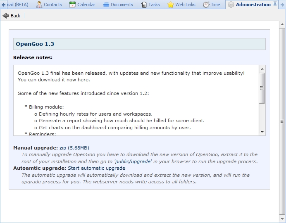Click the Contacts person icon
The height and width of the screenshot is (223, 286).
[39, 5]
